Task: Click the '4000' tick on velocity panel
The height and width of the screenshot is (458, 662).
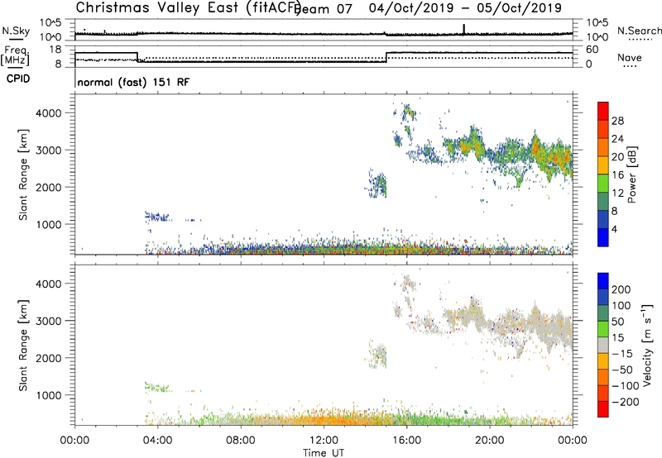Action: click(x=48, y=284)
